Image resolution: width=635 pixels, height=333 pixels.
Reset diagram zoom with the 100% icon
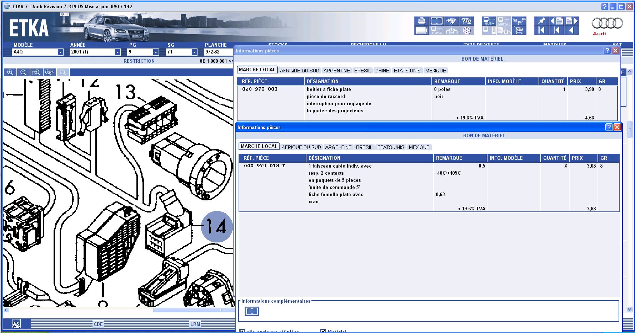49,72
